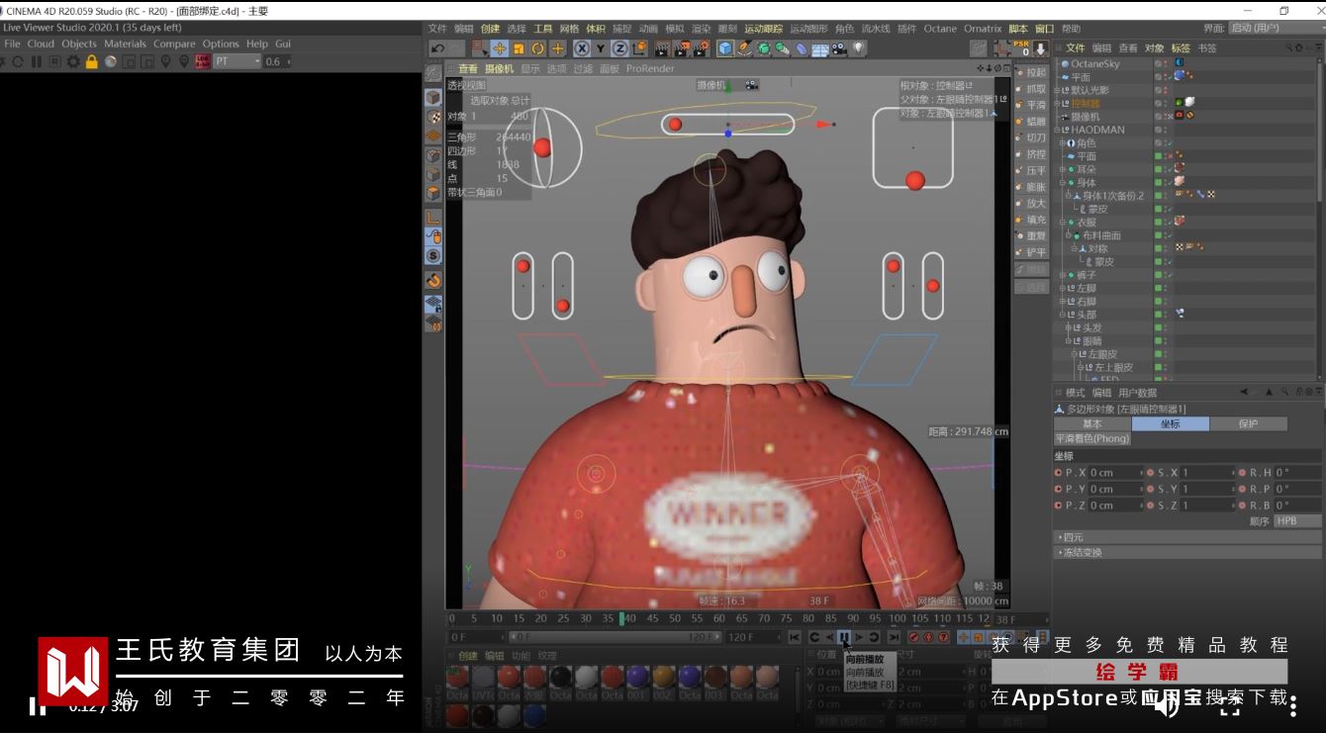Open the PT kernel dropdown in Live Viewer

tap(237, 61)
